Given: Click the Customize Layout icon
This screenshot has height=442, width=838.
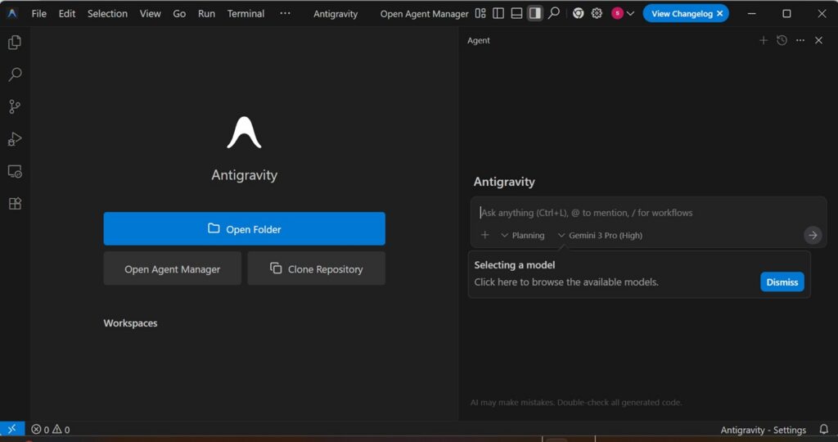Looking at the screenshot, I should tap(480, 13).
